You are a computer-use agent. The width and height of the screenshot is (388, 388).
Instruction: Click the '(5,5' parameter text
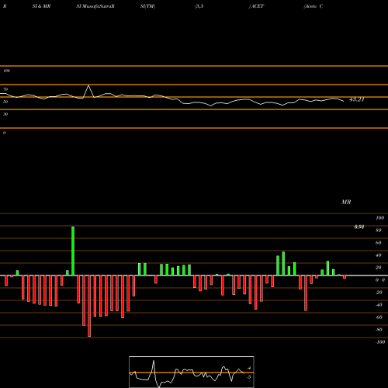[199, 6]
